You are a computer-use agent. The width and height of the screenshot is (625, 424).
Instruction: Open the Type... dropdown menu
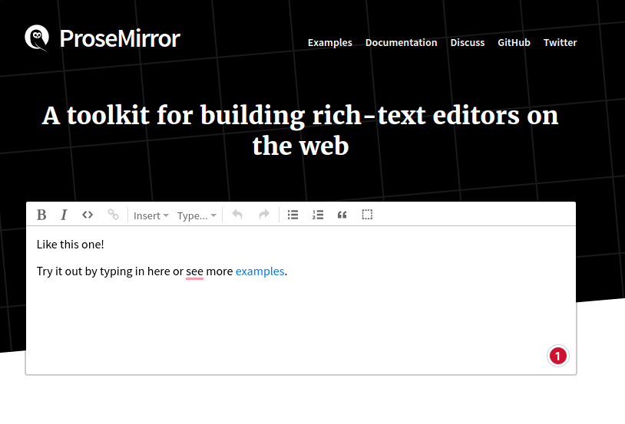197,215
